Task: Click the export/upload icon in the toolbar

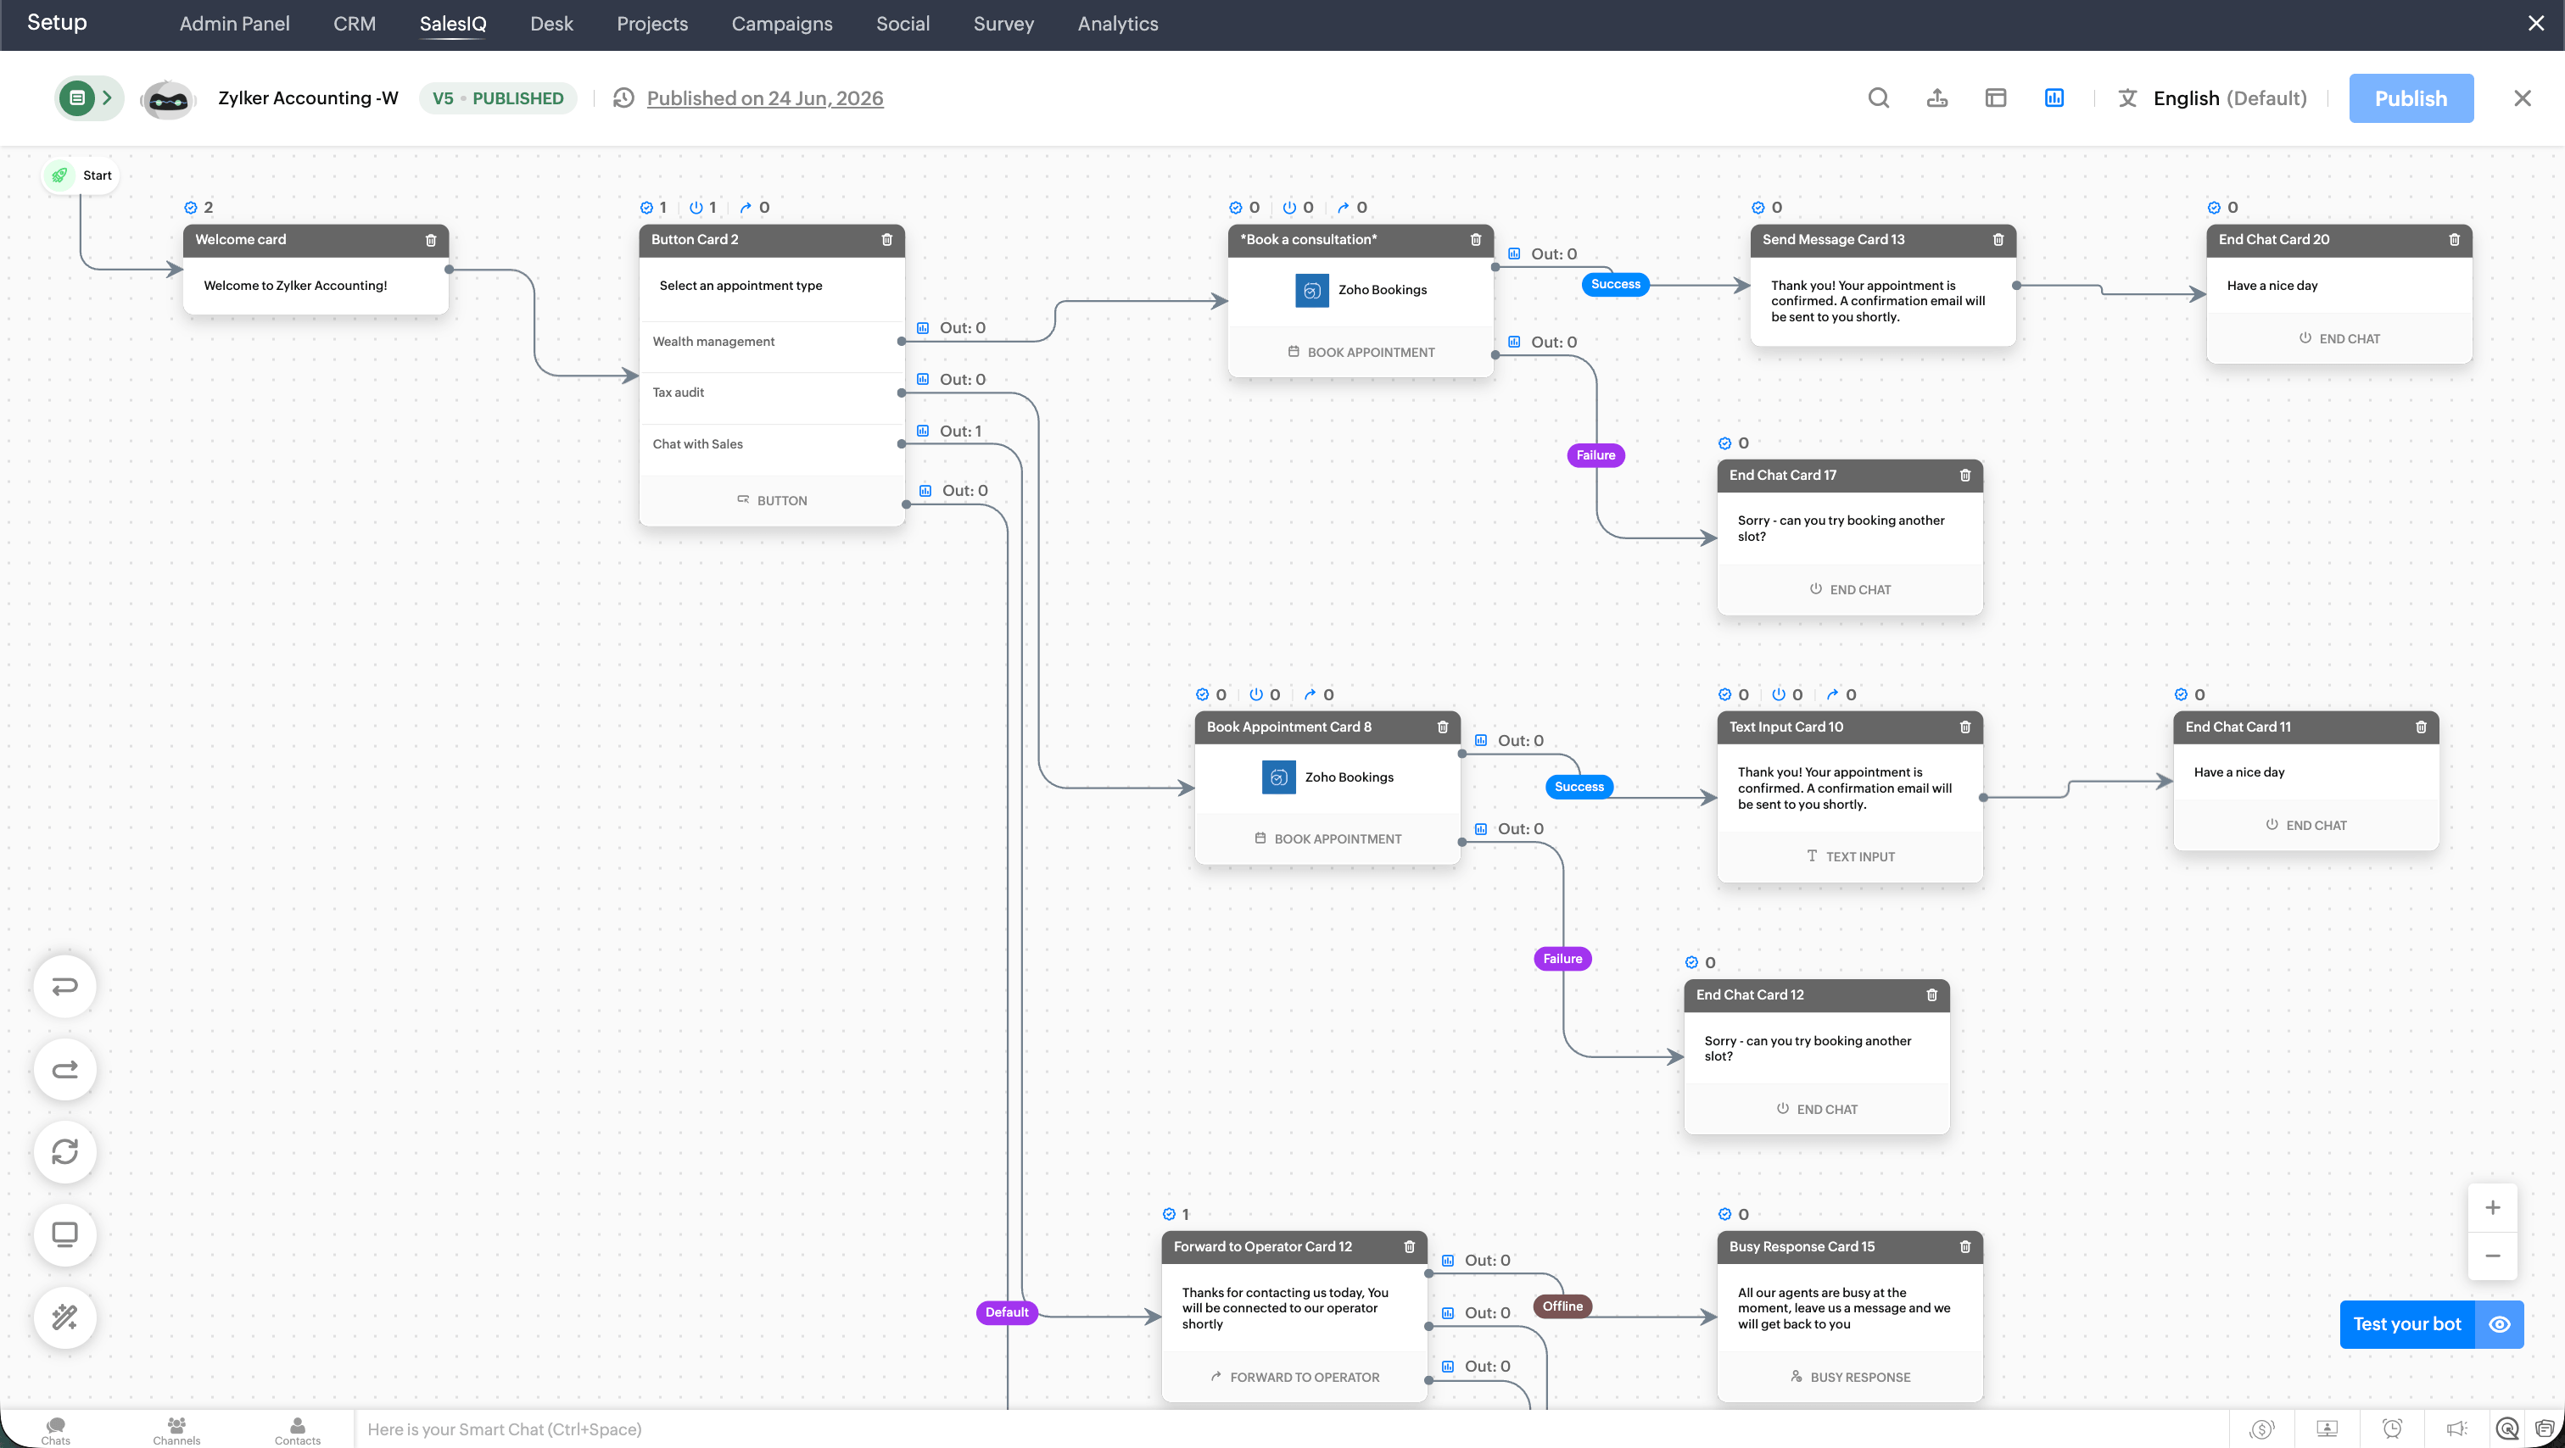Action: (1936, 97)
